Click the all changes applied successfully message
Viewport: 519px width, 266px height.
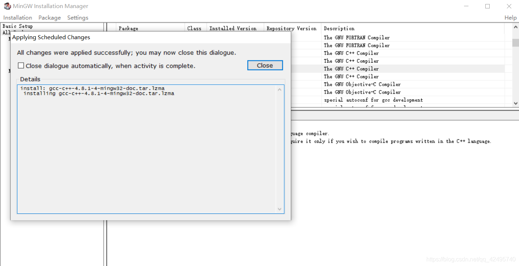[126, 53]
